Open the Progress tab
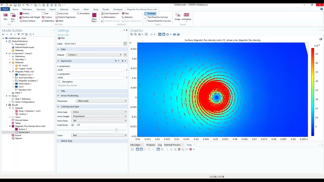 point(151,145)
